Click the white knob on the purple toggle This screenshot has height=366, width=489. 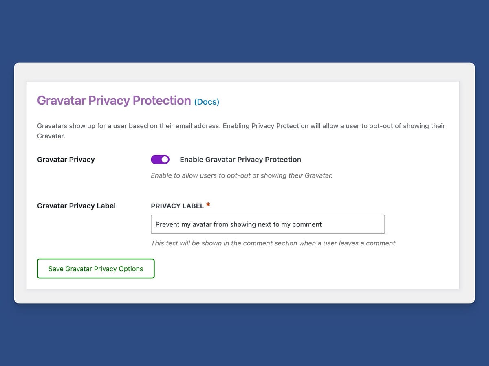pyautogui.click(x=164, y=160)
